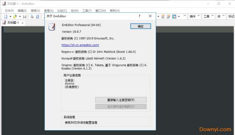The height and width of the screenshot is (135, 235).
Task: Click the checkmark customize icon in toolbar
Action: (x=174, y=16)
